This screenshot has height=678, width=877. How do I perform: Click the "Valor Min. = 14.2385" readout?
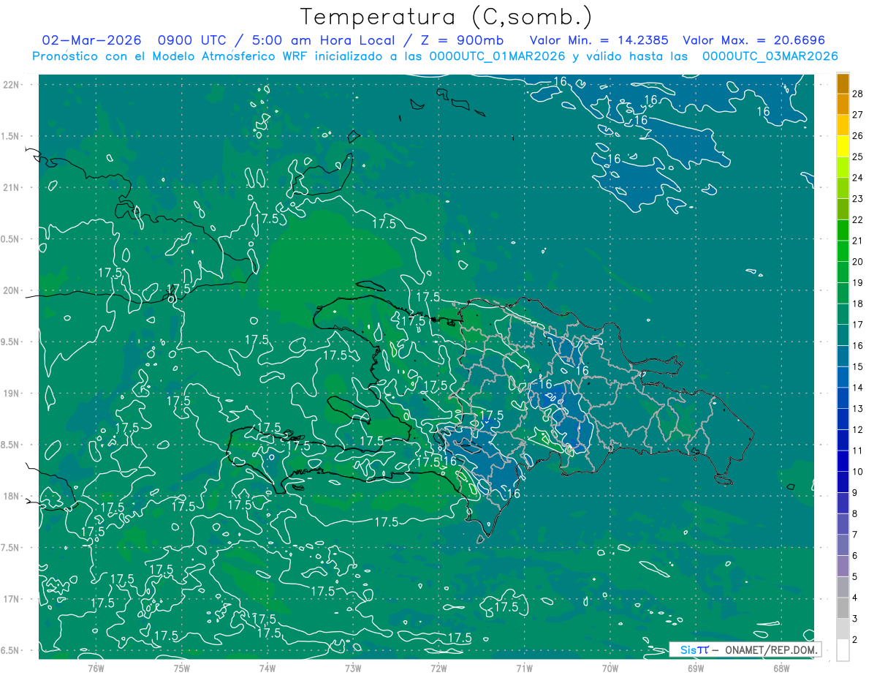point(599,40)
